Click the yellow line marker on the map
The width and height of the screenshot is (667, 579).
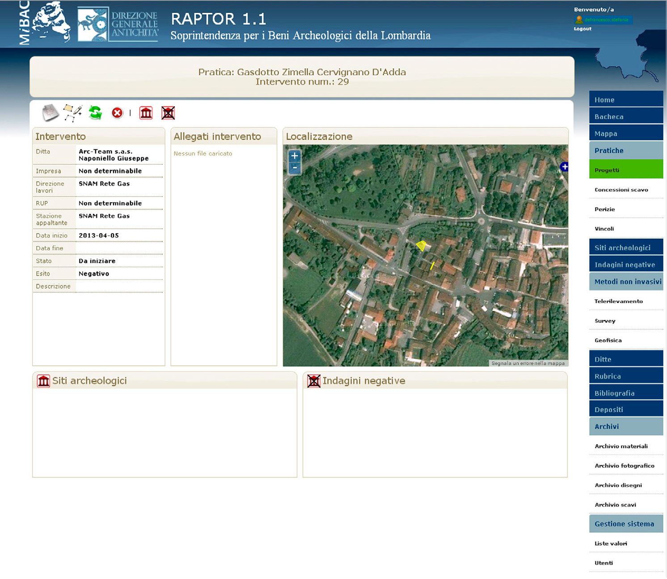tap(432, 265)
